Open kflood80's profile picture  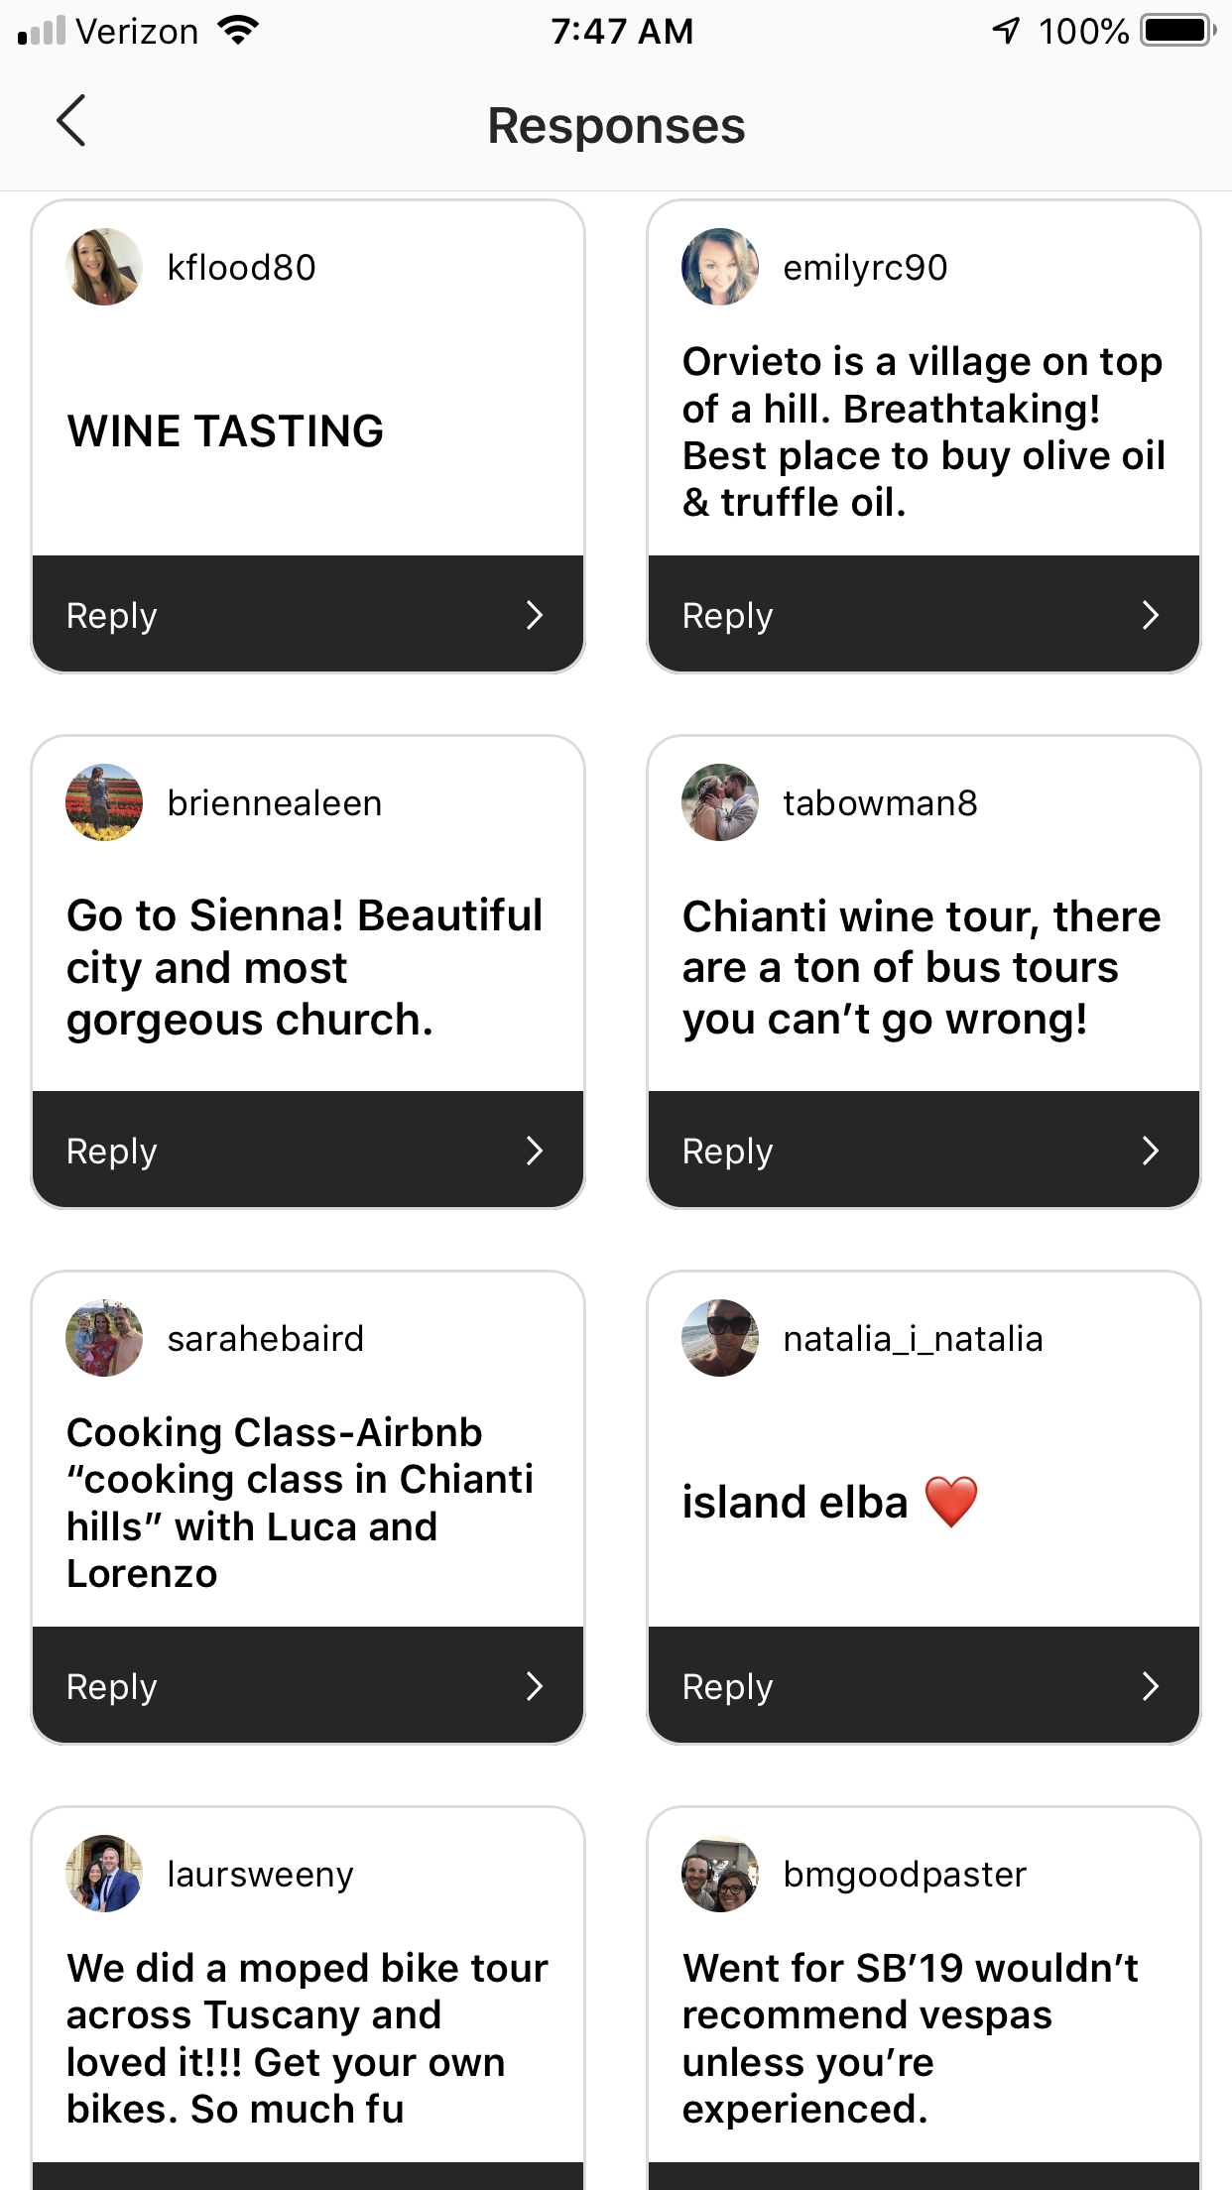click(x=104, y=267)
